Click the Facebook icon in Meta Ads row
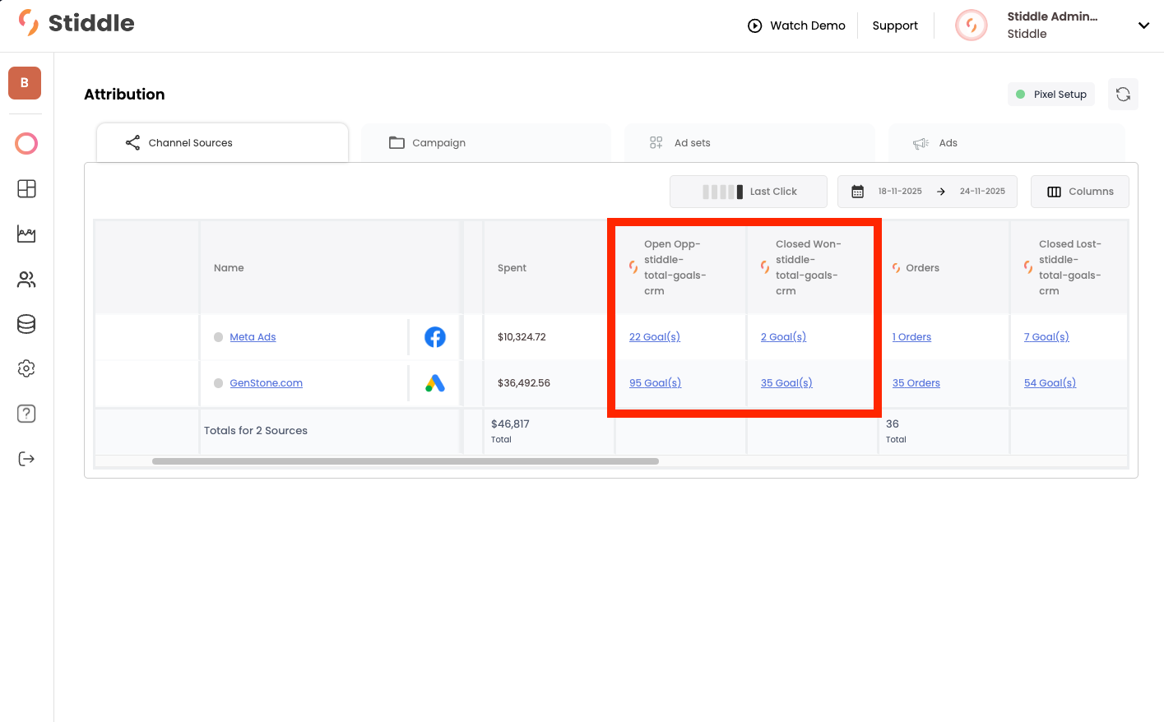This screenshot has height=722, width=1164. [x=435, y=337]
